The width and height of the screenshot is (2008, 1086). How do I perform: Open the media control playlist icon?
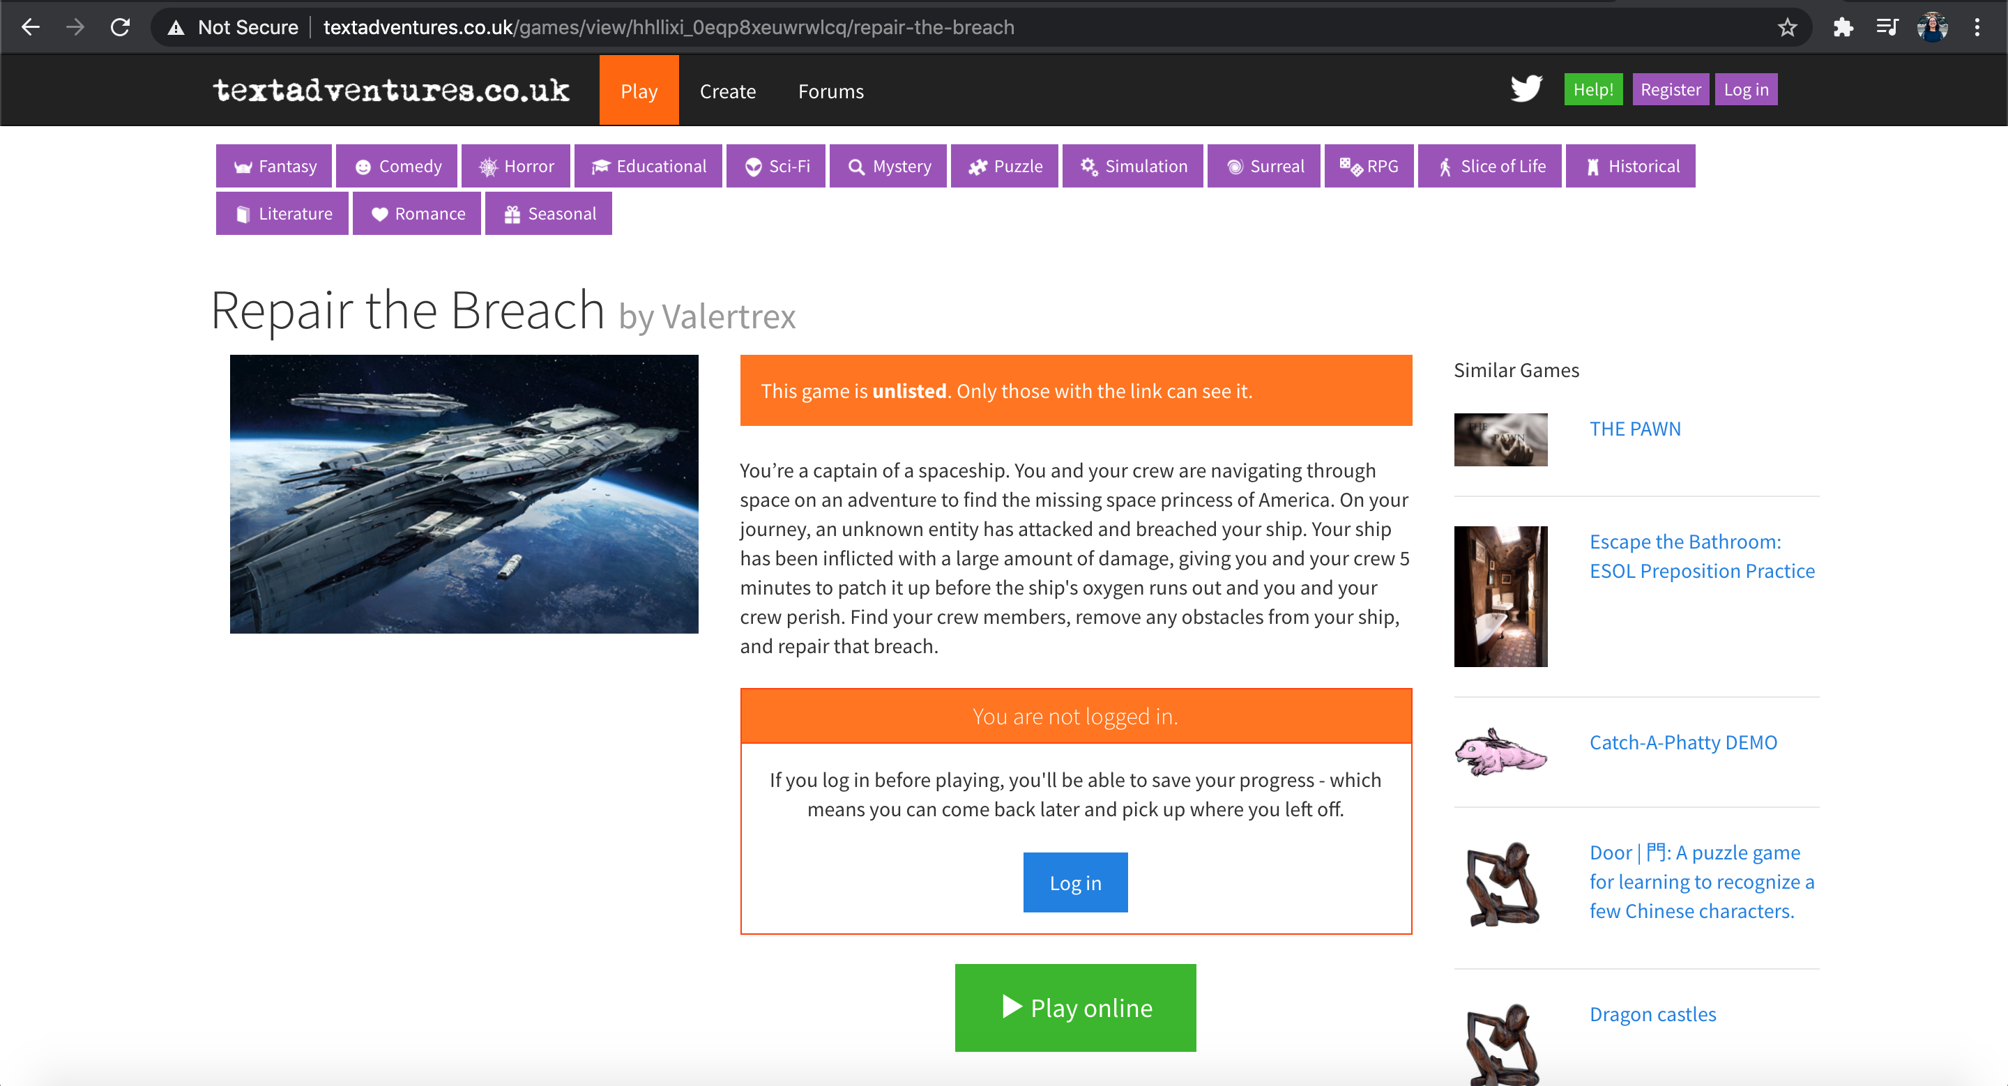[1887, 27]
